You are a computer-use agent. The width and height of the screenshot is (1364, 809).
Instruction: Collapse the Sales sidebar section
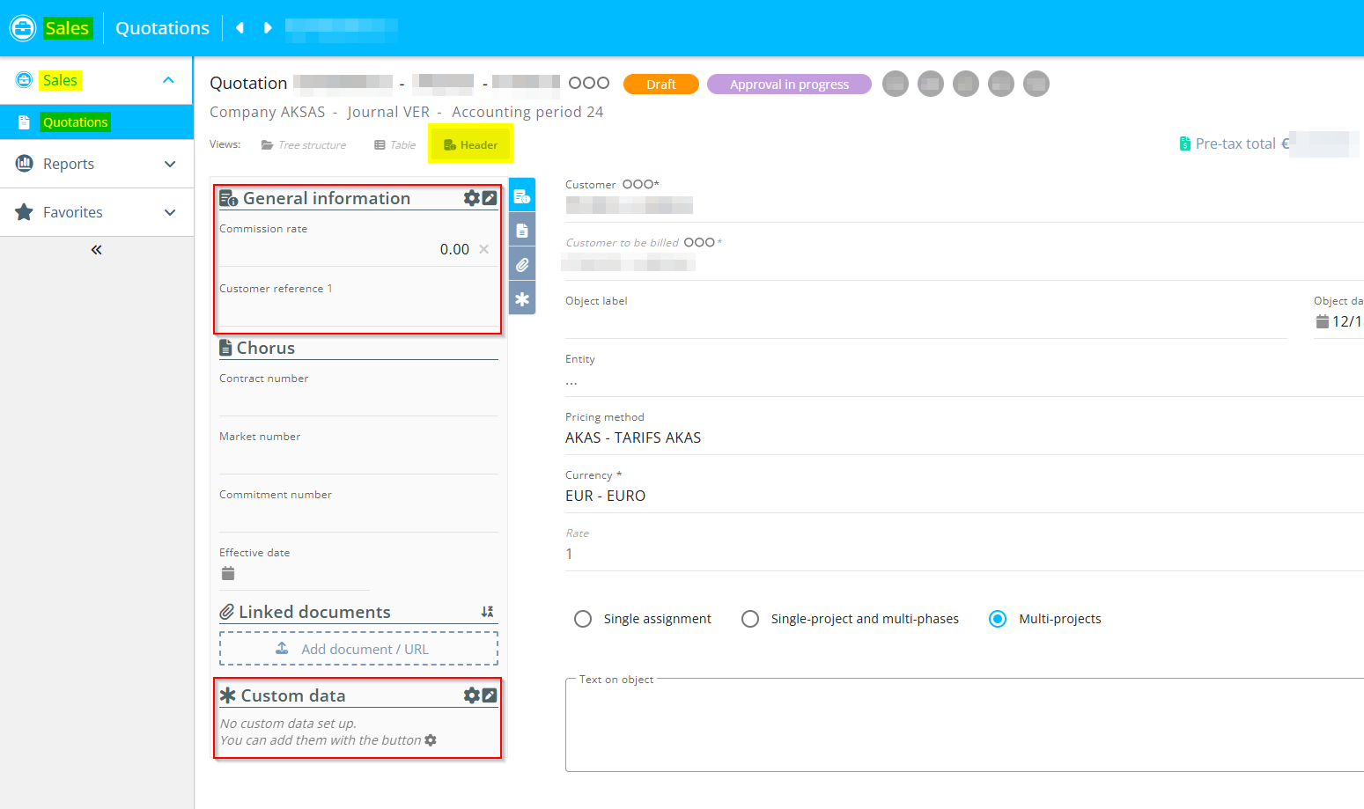(x=168, y=80)
